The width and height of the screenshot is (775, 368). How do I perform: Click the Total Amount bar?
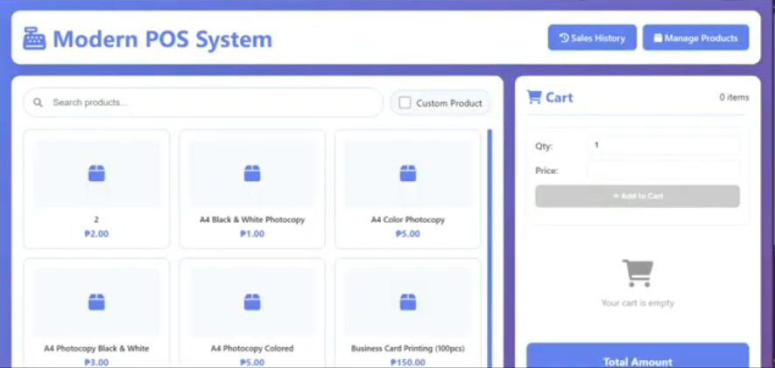638,356
